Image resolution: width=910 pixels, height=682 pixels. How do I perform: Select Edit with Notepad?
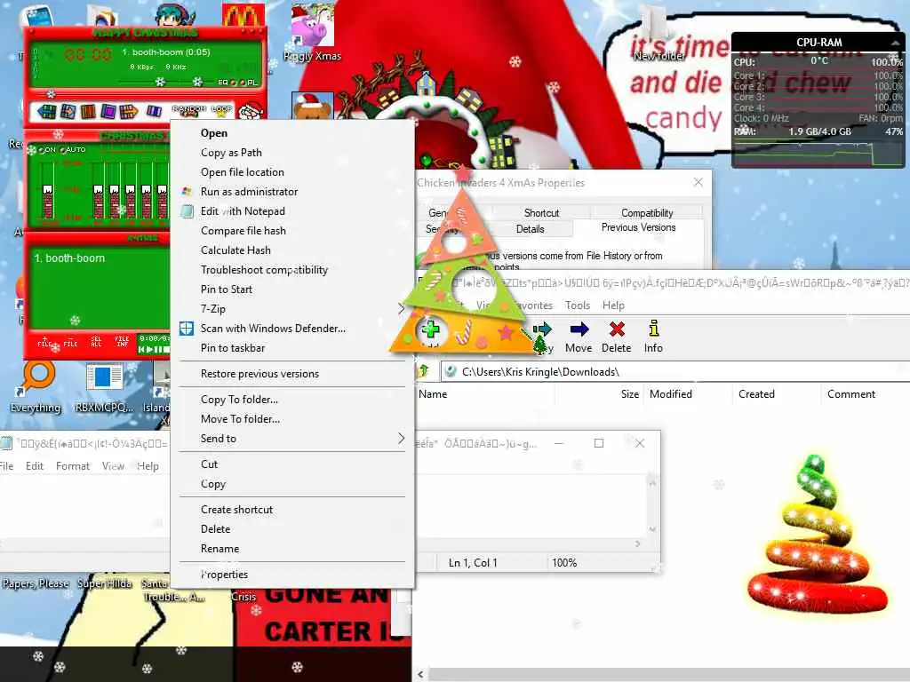click(291, 211)
